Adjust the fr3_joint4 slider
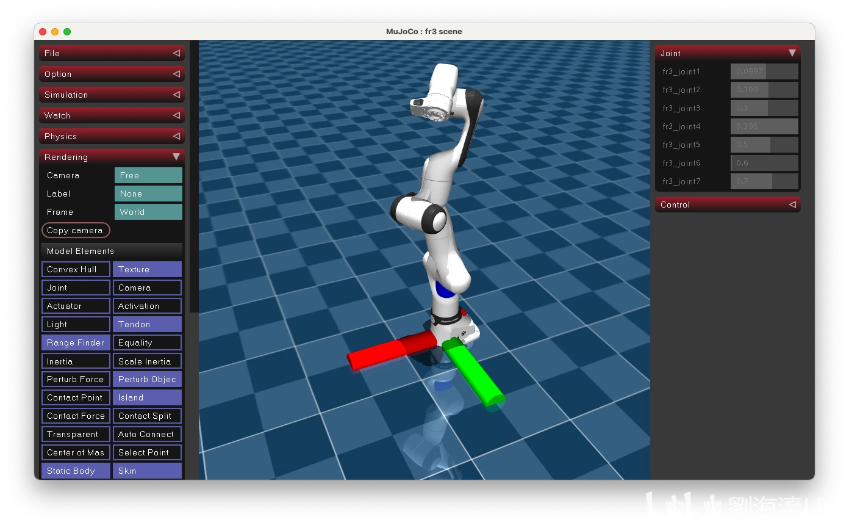 click(764, 126)
